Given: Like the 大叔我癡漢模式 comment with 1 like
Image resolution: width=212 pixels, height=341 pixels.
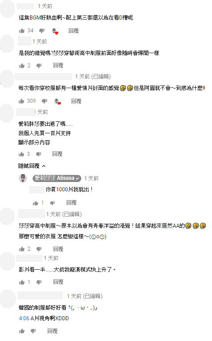Looking at the screenshot, I should point(22,282).
